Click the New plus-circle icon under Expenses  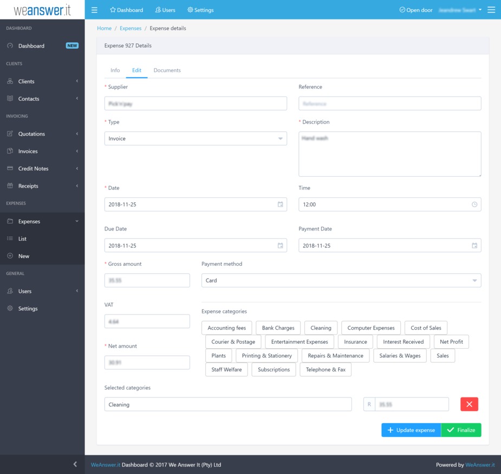[10, 256]
